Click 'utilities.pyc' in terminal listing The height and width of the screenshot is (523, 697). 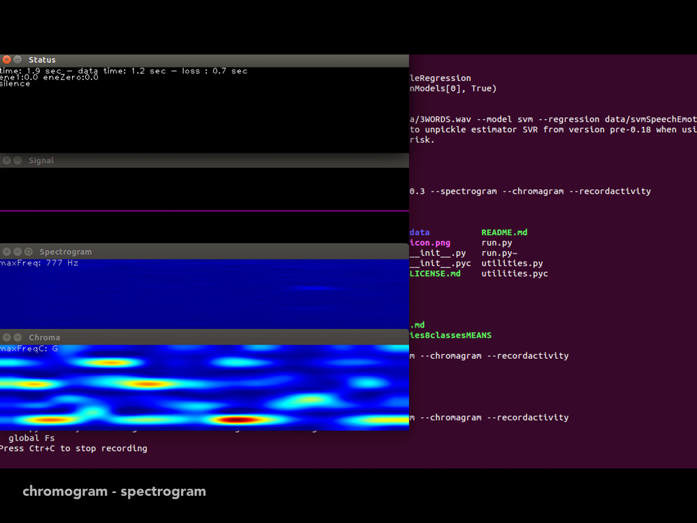pos(515,274)
